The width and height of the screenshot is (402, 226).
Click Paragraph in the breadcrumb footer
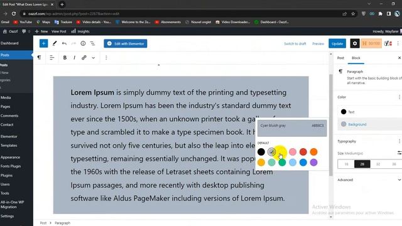[62, 223]
